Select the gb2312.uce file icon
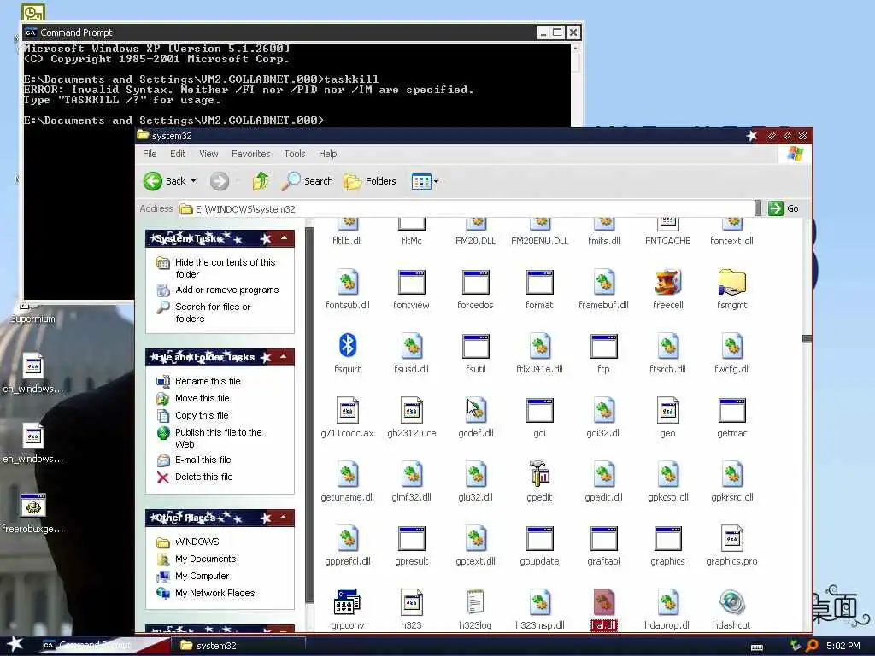The width and height of the screenshot is (875, 656). tap(411, 411)
